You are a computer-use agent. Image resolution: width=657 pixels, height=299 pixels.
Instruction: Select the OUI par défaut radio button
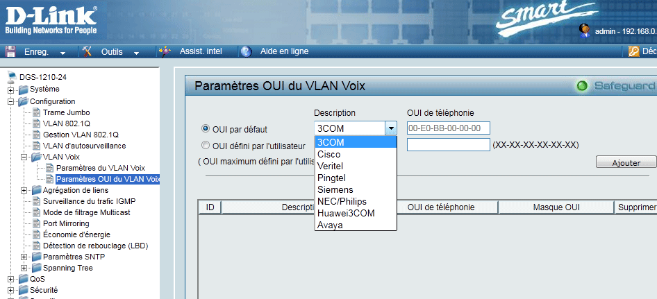206,128
